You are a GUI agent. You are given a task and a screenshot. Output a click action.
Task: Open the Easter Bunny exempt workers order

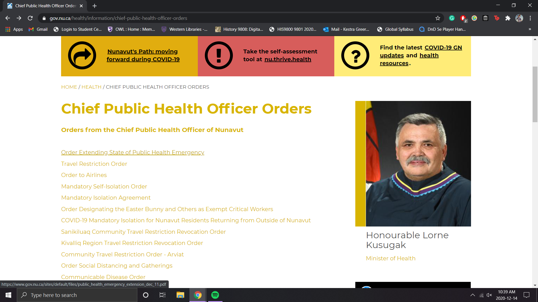pyautogui.click(x=167, y=209)
